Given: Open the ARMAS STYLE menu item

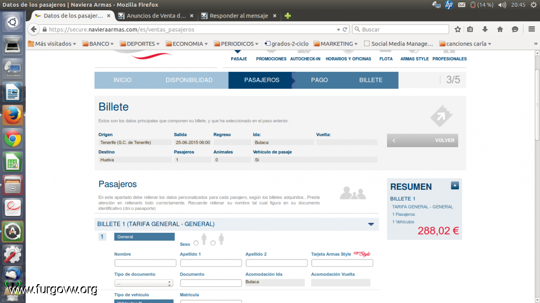Looking at the screenshot, I should (x=414, y=59).
